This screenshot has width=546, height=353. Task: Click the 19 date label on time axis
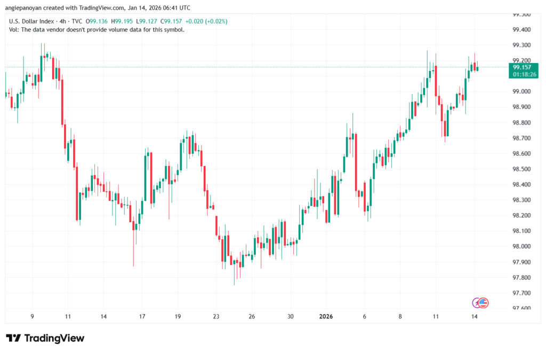(178, 316)
